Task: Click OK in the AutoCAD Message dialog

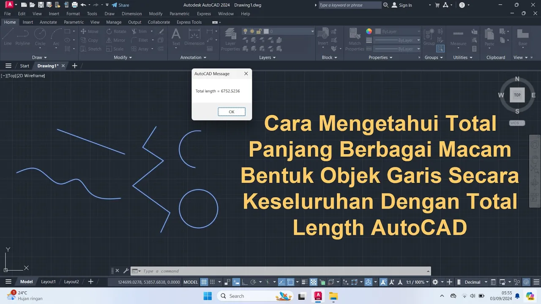Action: point(232,112)
